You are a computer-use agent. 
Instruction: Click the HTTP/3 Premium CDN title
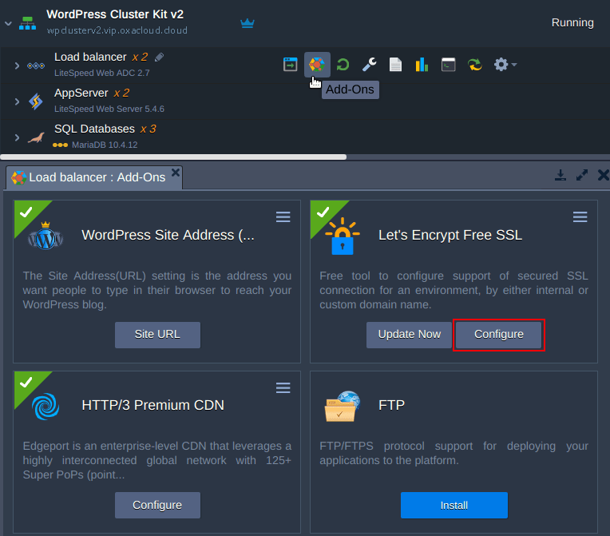[152, 405]
